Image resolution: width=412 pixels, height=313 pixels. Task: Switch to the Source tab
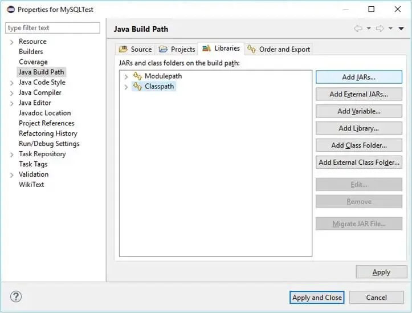click(135, 49)
